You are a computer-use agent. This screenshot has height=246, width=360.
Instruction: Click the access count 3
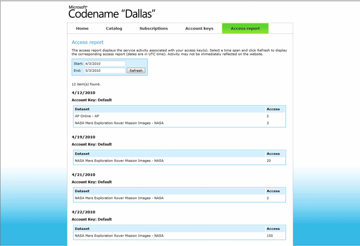coord(268,123)
